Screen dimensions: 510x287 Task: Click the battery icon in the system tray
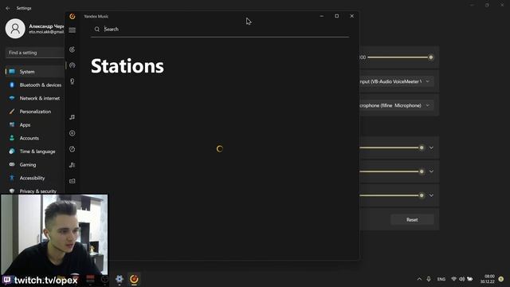[470, 279]
